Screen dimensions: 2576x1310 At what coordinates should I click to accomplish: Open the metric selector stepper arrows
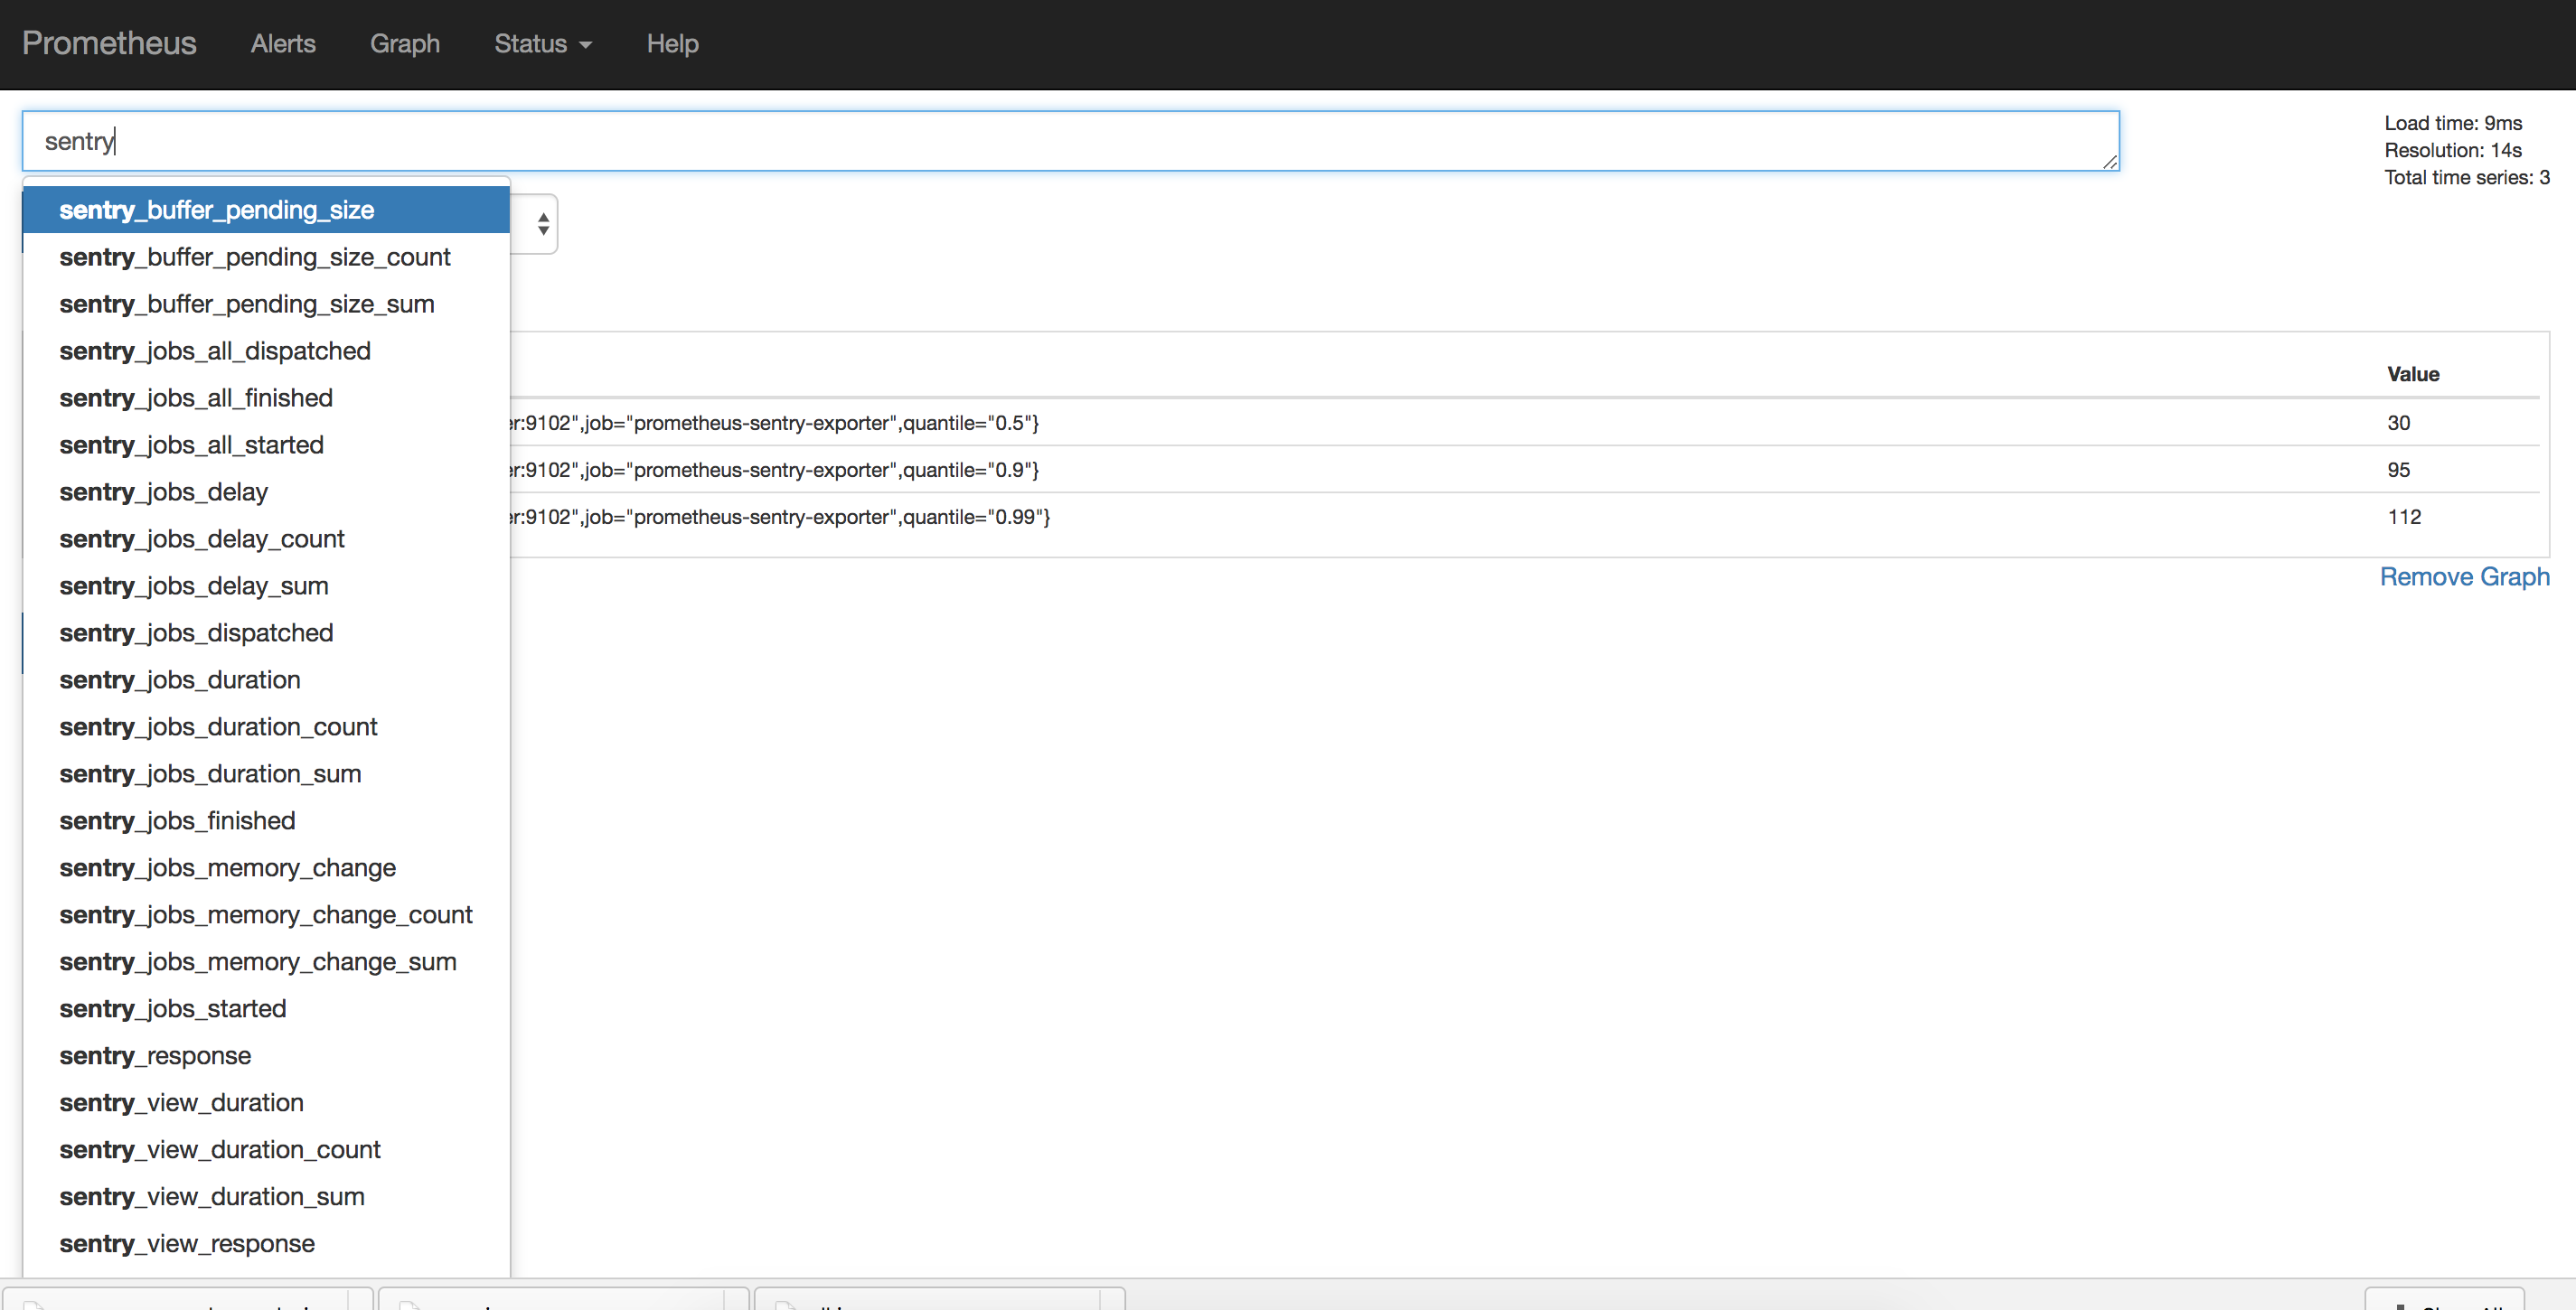pos(542,224)
